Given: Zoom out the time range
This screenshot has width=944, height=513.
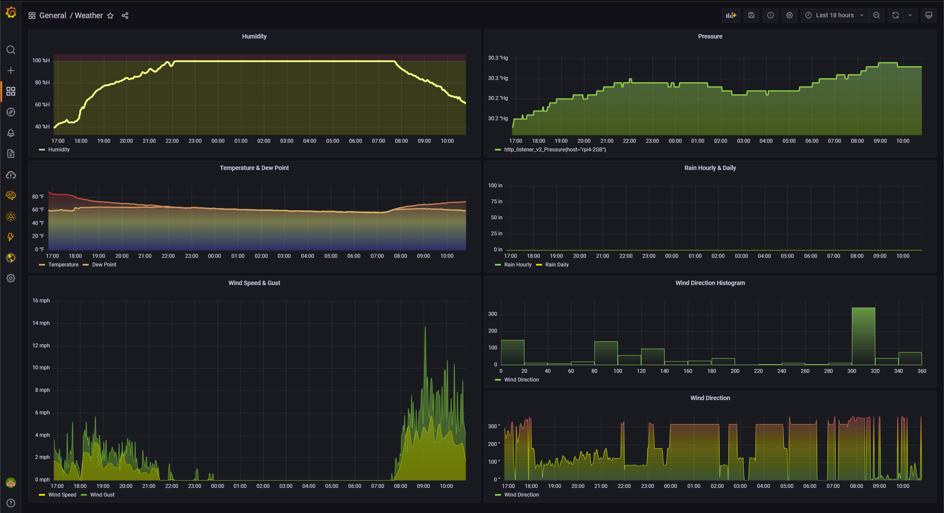Looking at the screenshot, I should click(x=876, y=15).
